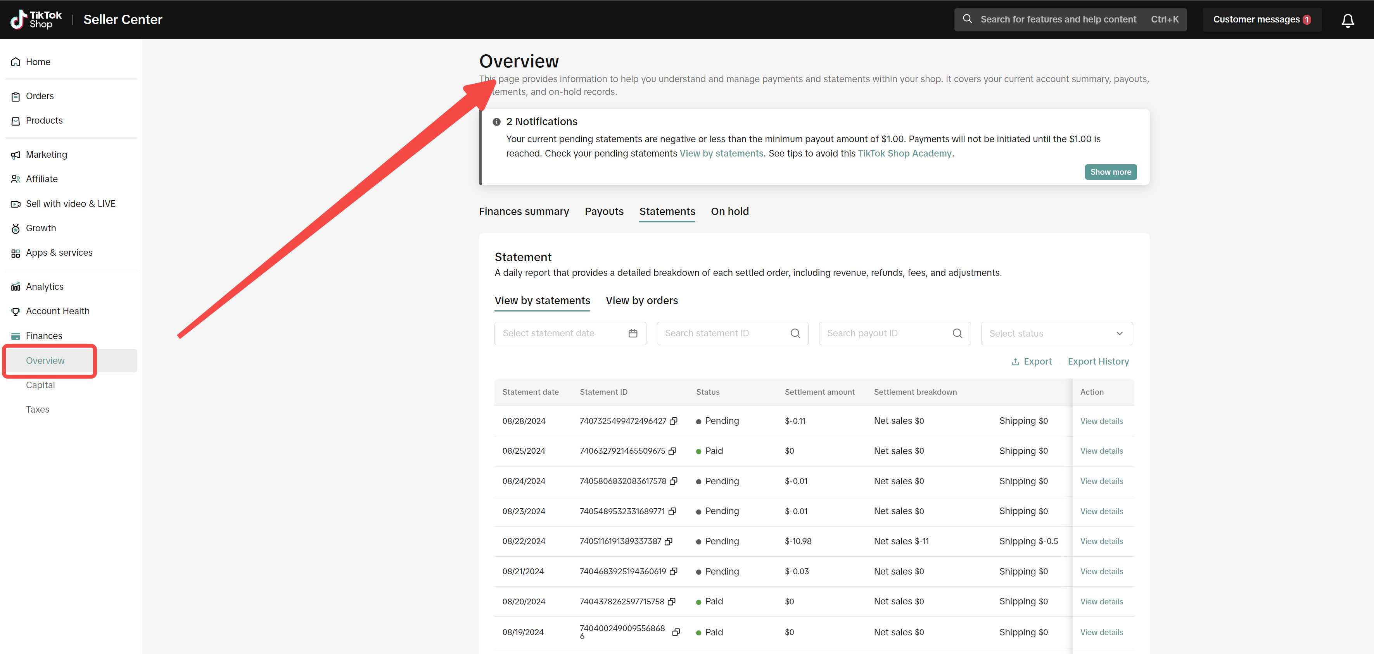Switch to the On hold tab

pos(729,211)
